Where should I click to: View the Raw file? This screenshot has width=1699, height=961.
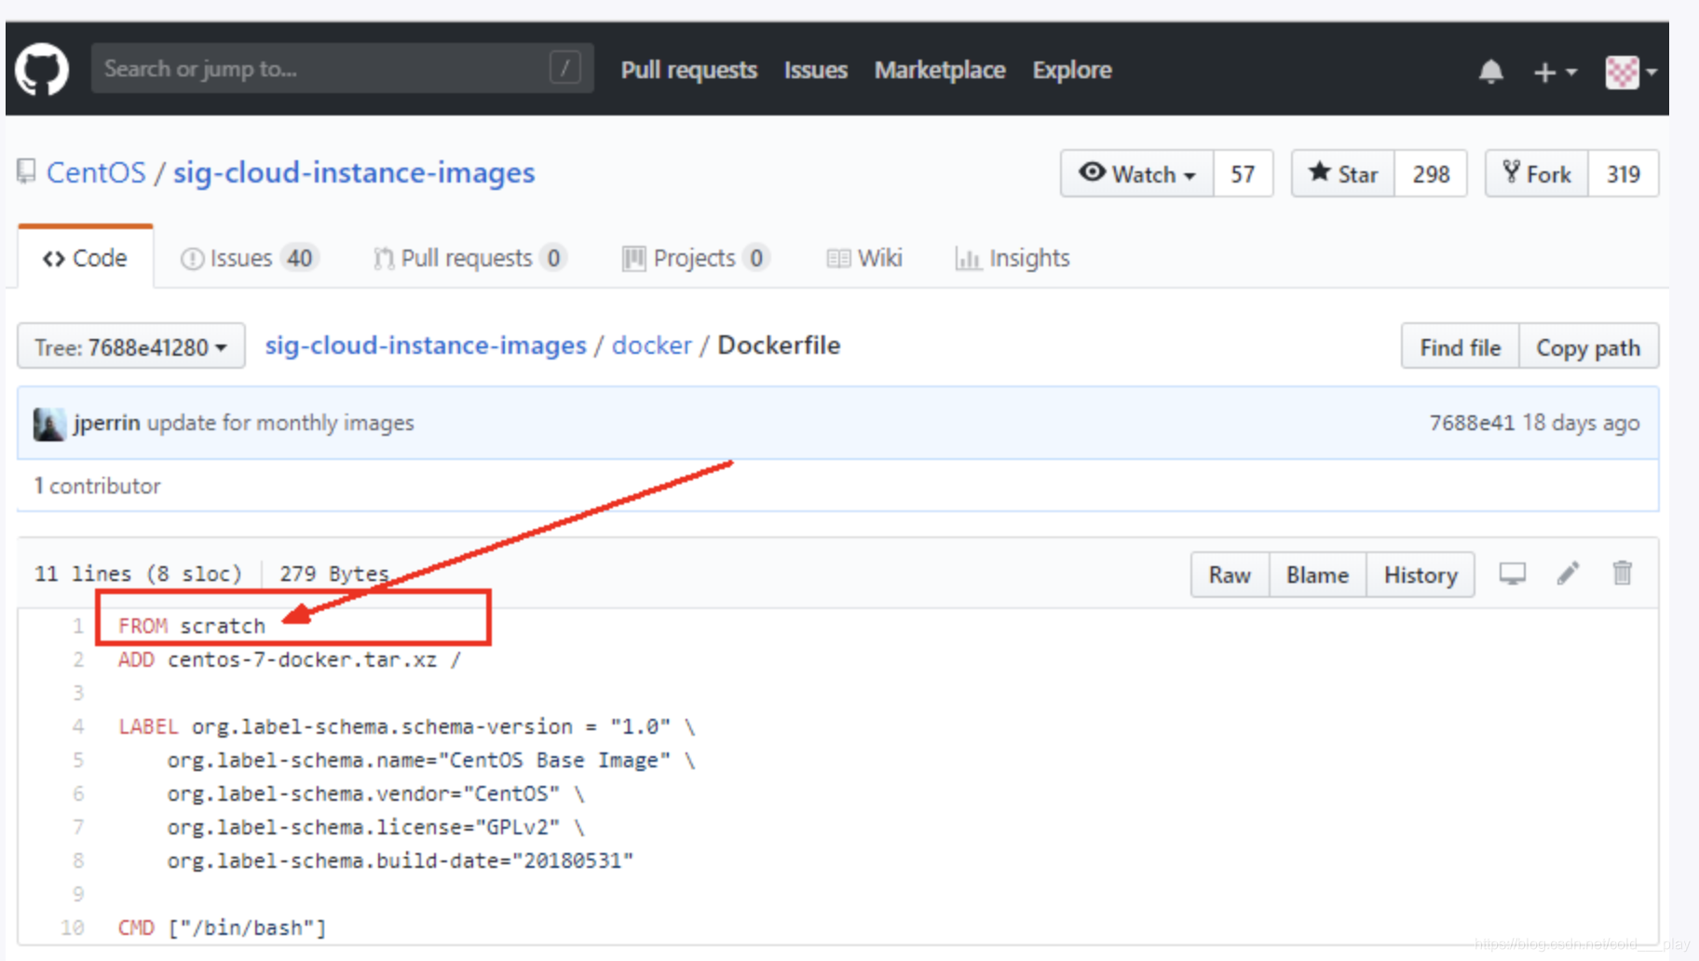1230,575
